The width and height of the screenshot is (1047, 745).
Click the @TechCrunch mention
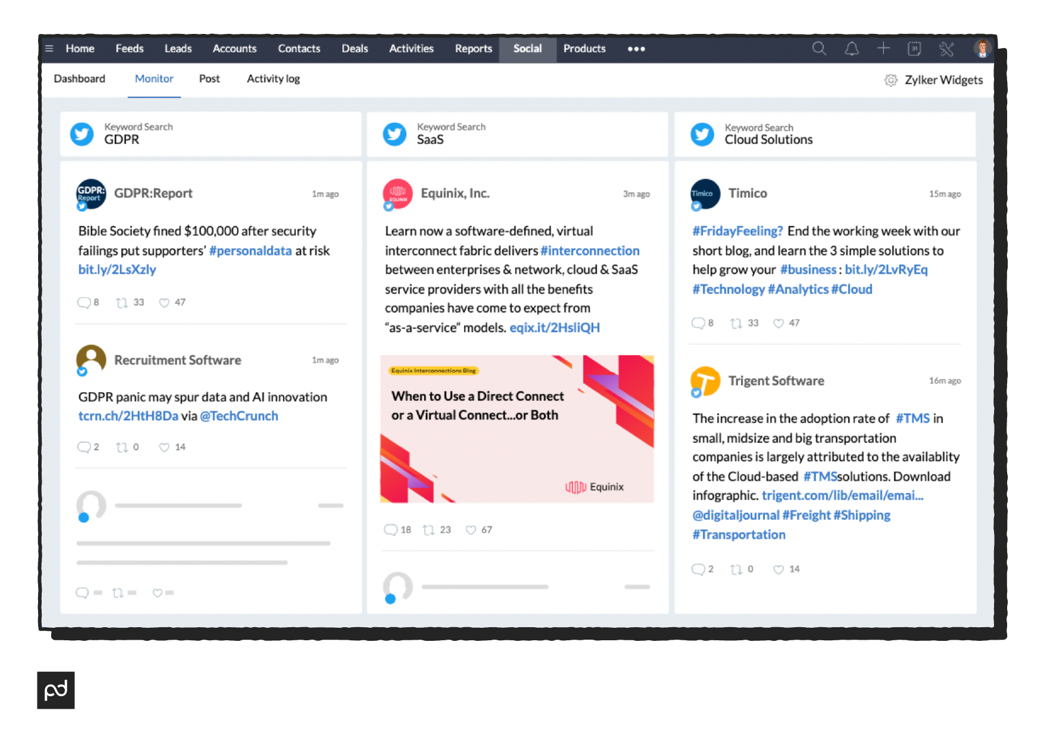coord(239,416)
